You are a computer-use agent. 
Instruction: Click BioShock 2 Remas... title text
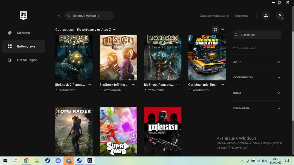pyautogui.click(x=70, y=85)
